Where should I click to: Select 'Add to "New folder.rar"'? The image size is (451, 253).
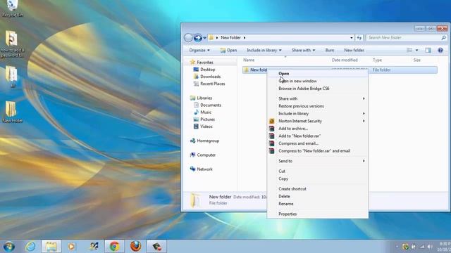(318, 136)
